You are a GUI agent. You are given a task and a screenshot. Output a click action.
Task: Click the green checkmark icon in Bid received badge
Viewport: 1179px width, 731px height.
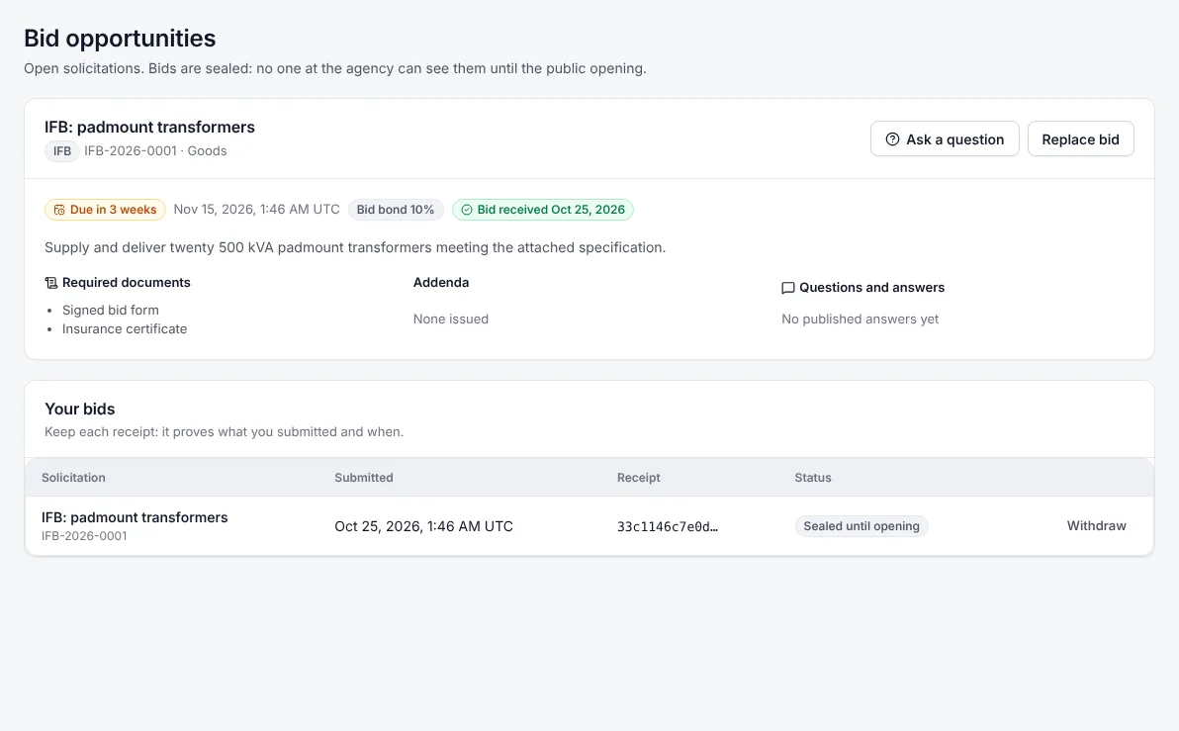tap(466, 210)
